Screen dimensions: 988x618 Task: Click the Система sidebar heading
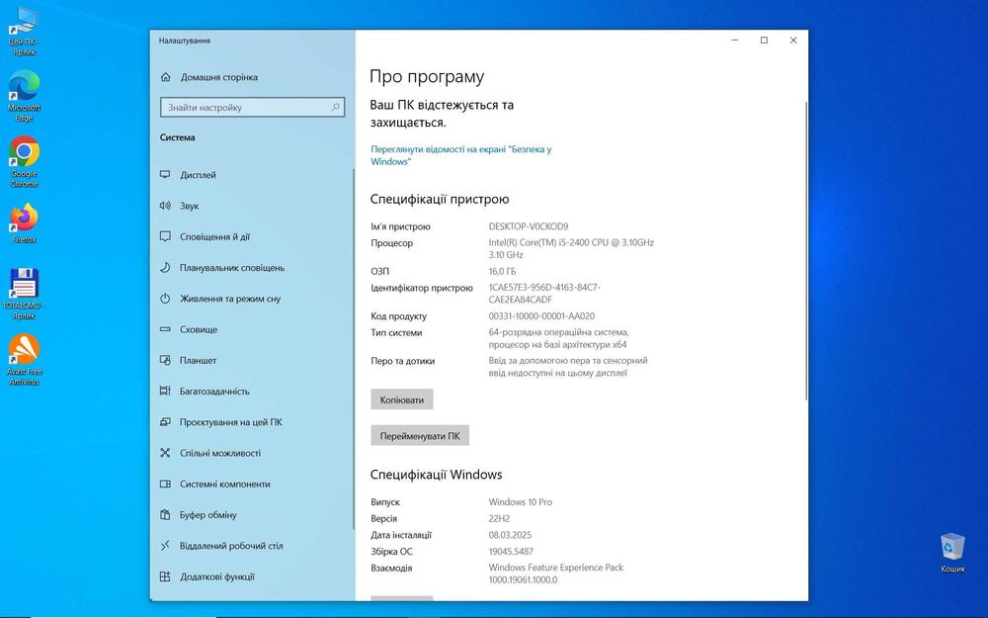coord(177,136)
